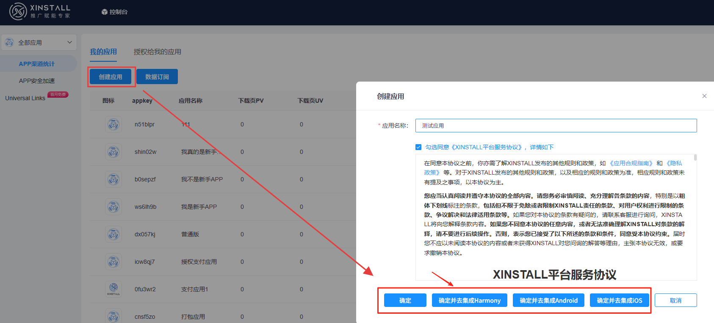Select appkey ws6lh9b
Image resolution: width=714 pixels, height=323 pixels.
(146, 207)
